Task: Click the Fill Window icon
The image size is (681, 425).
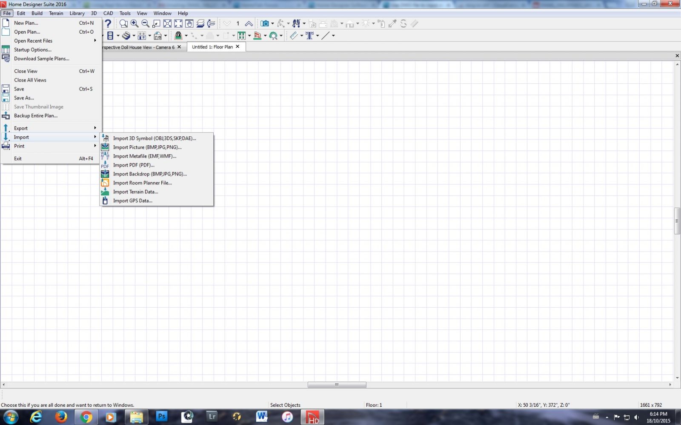Action: pos(168,23)
